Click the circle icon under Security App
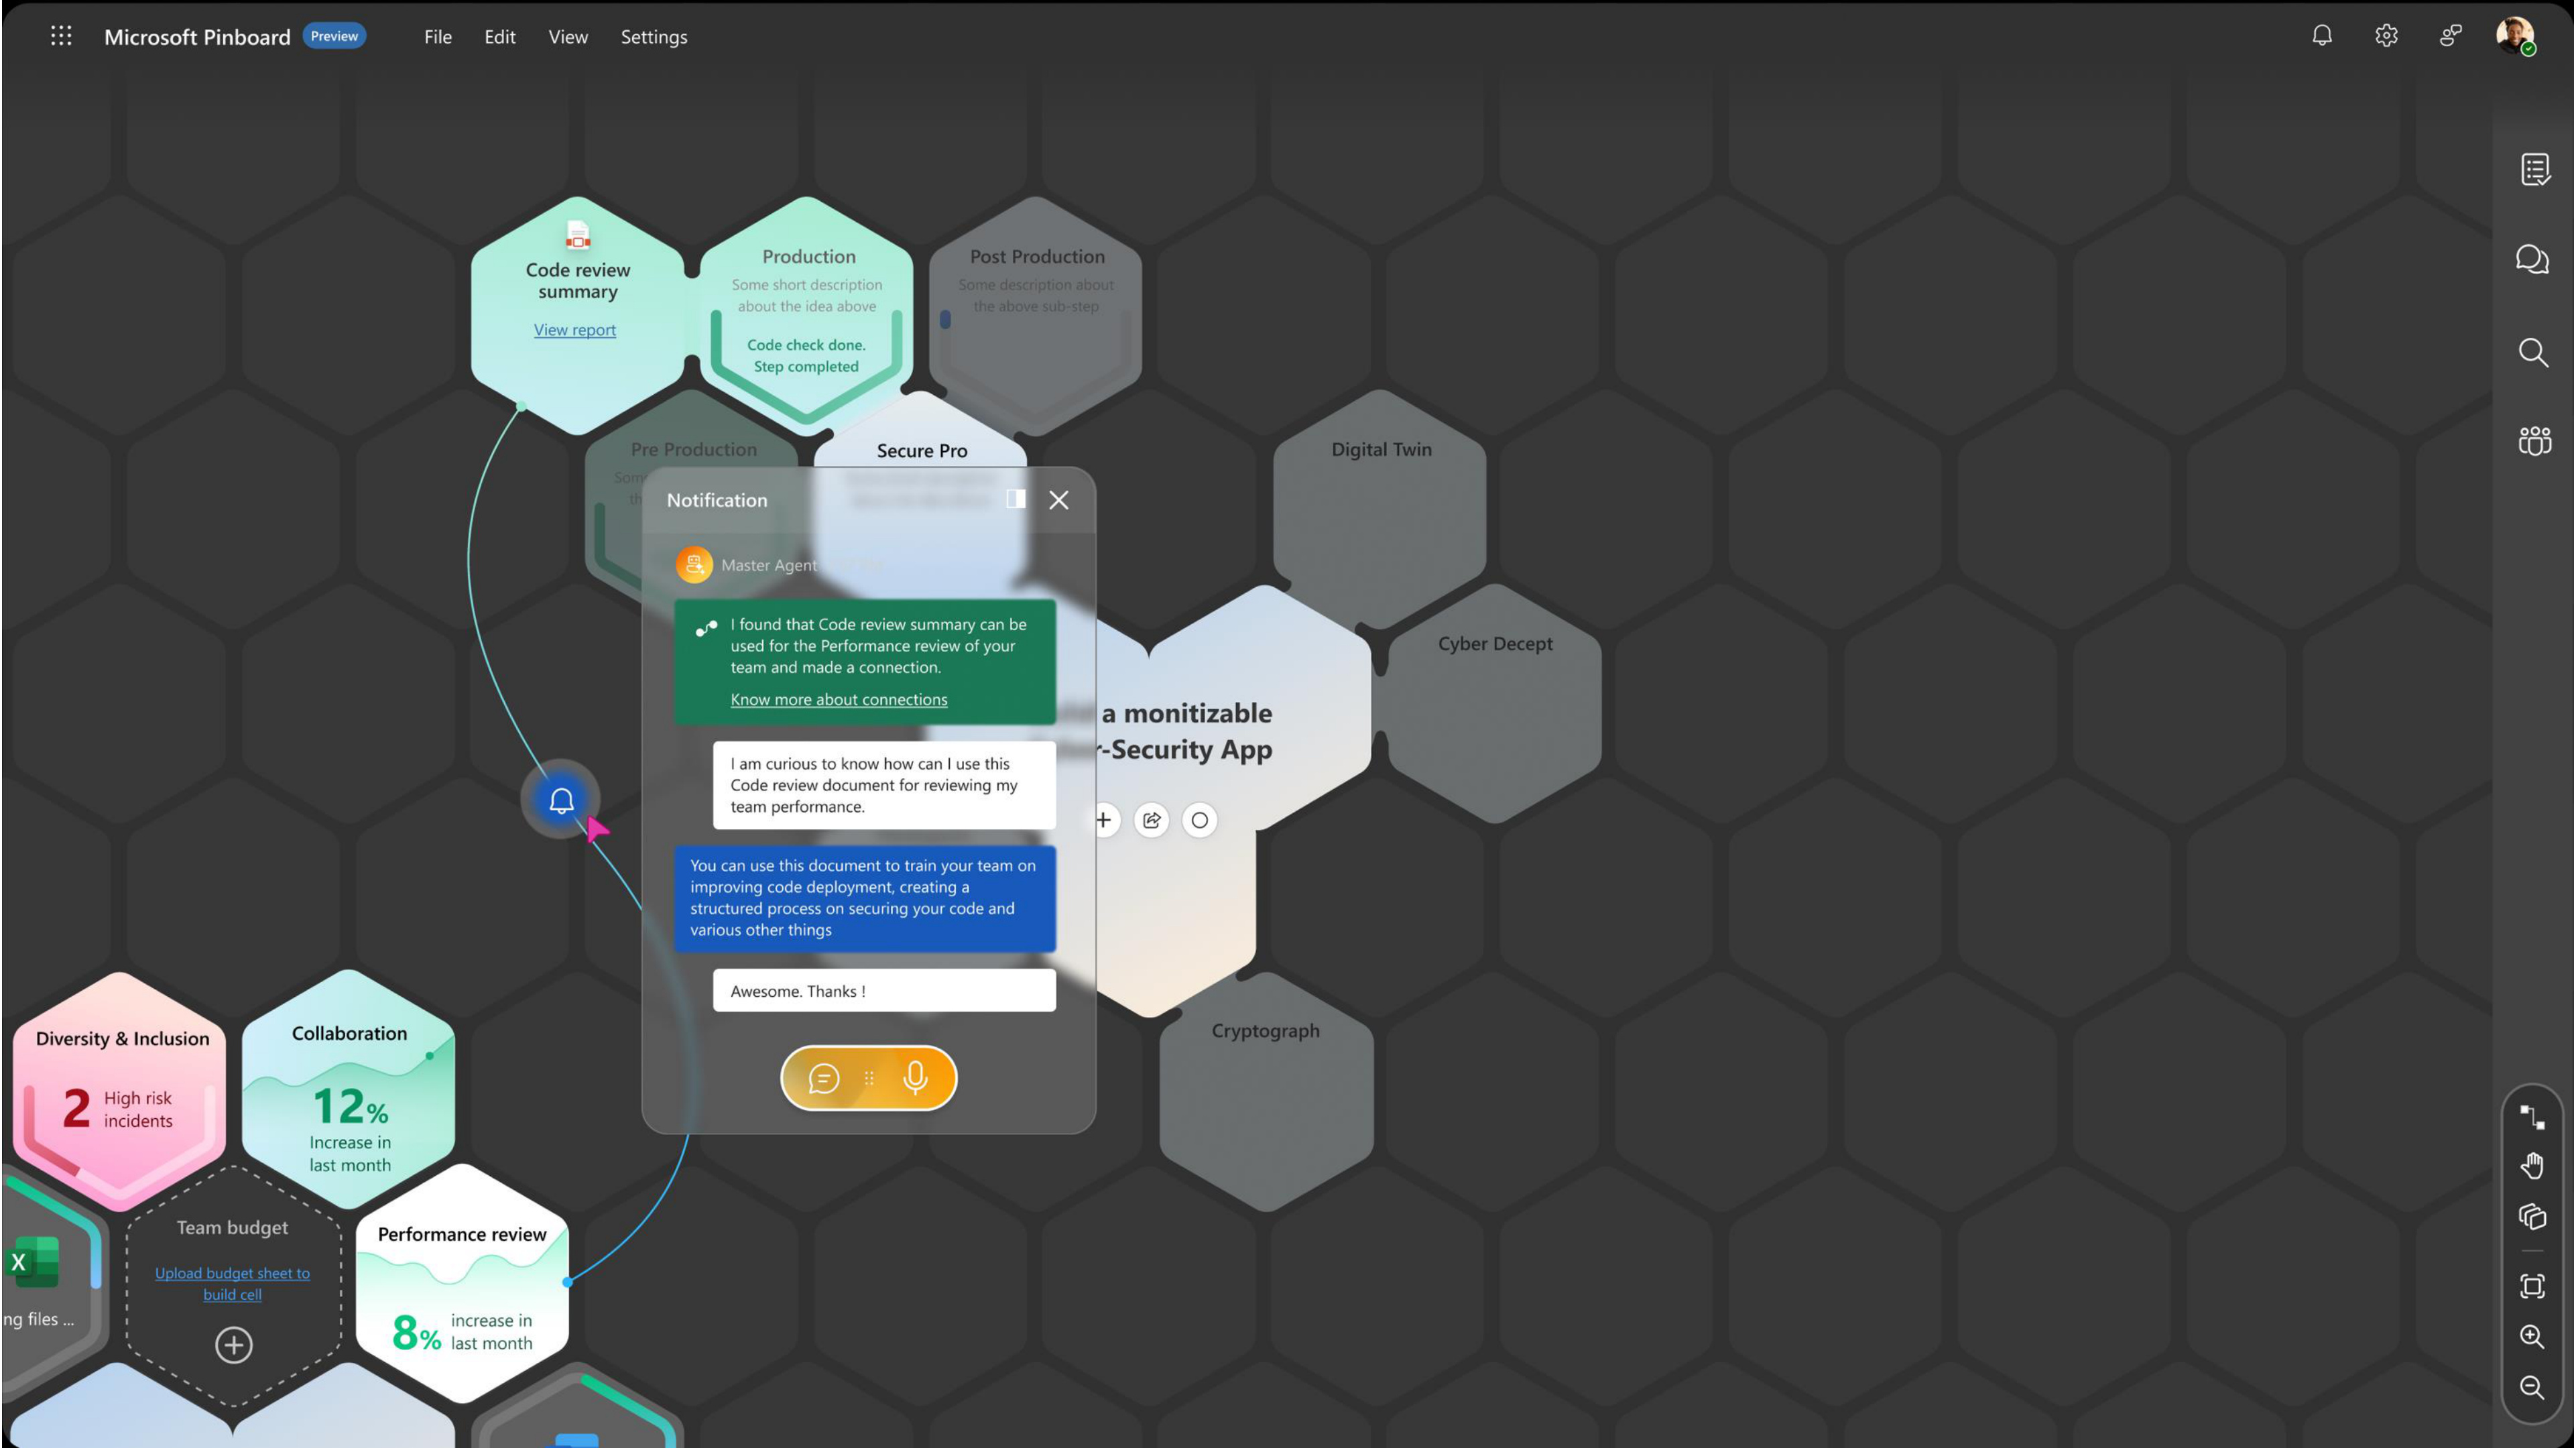The image size is (2574, 1448). pyautogui.click(x=1200, y=821)
